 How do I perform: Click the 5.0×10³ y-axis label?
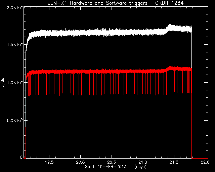(15, 120)
